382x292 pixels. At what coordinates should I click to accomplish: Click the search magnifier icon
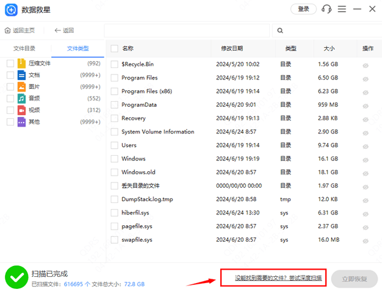click(281, 31)
